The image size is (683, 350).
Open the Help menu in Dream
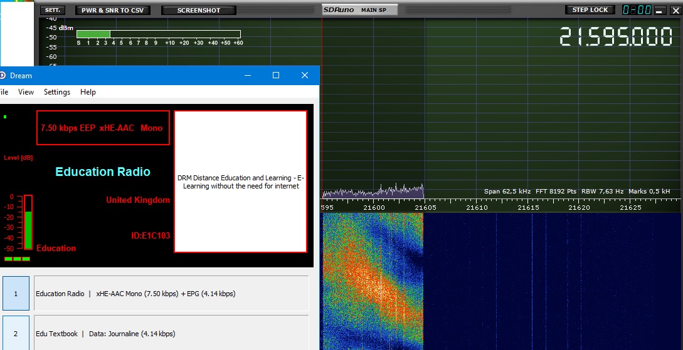click(88, 92)
